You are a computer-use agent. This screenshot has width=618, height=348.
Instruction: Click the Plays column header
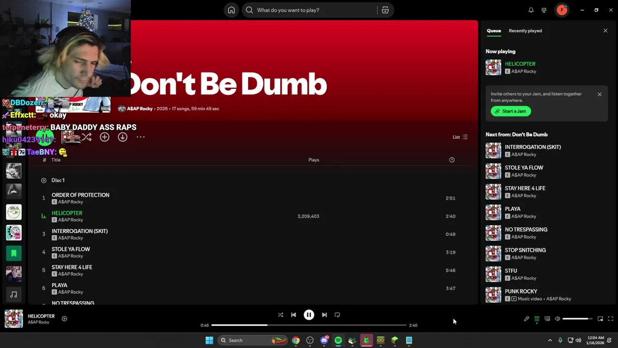tap(314, 160)
